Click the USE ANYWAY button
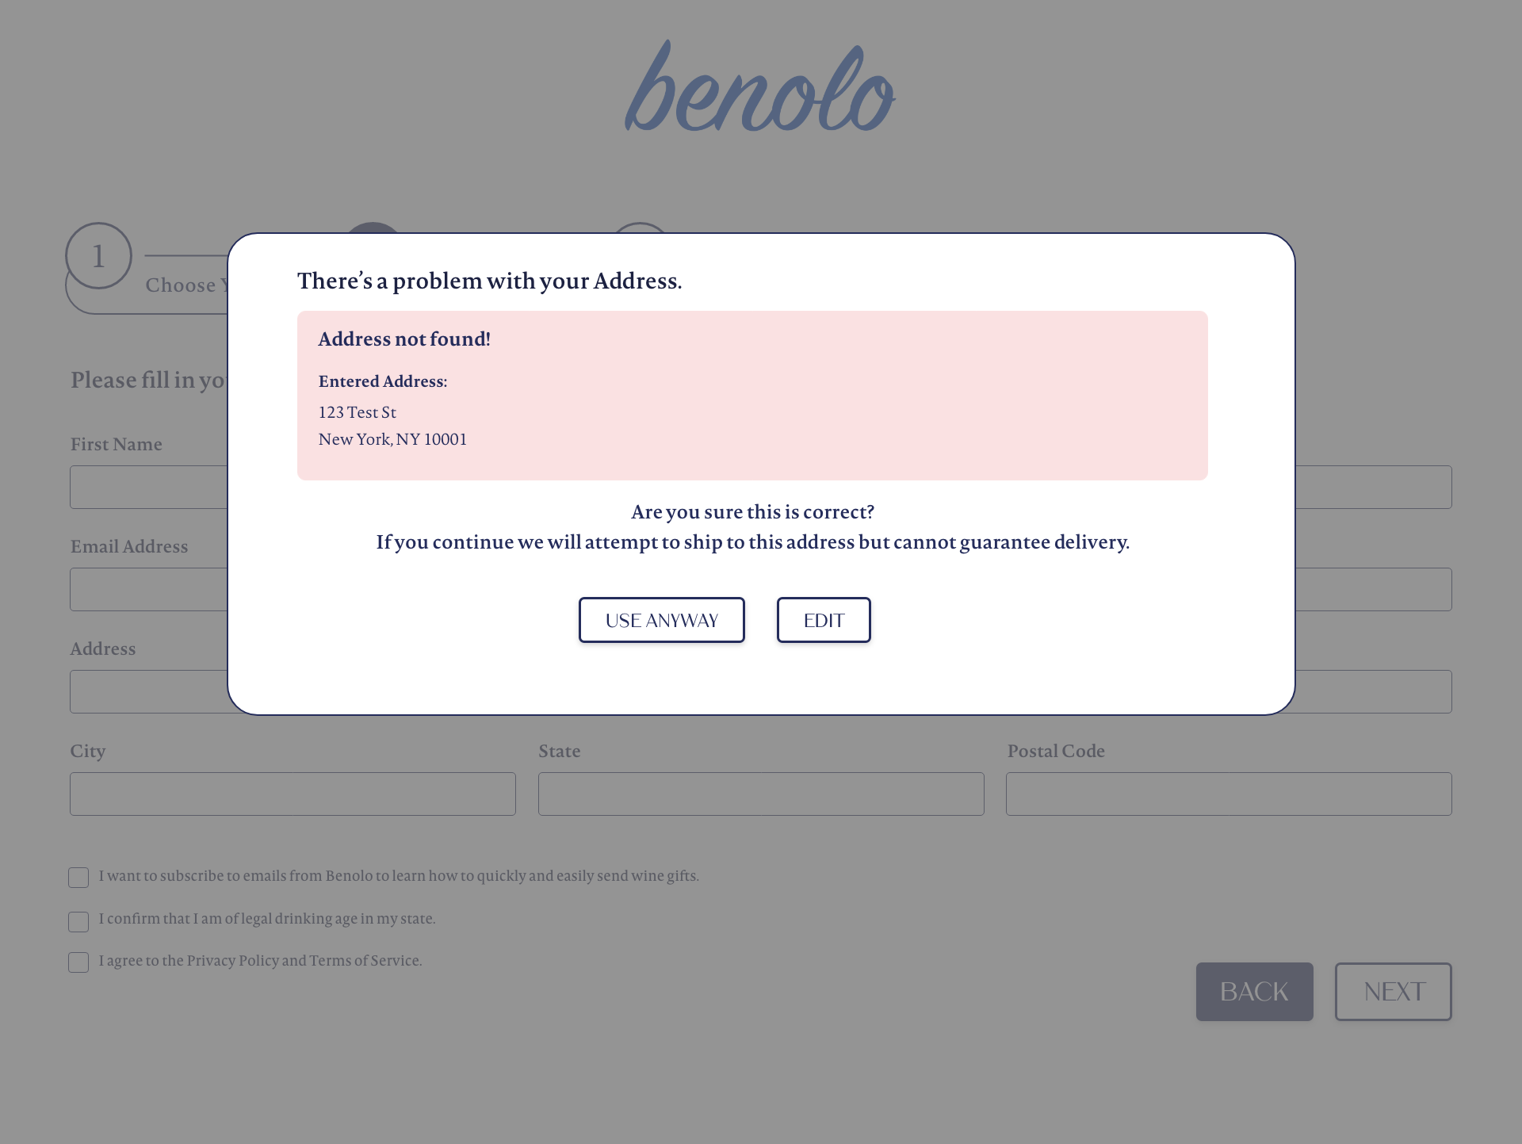Image resolution: width=1522 pixels, height=1144 pixels. point(661,620)
